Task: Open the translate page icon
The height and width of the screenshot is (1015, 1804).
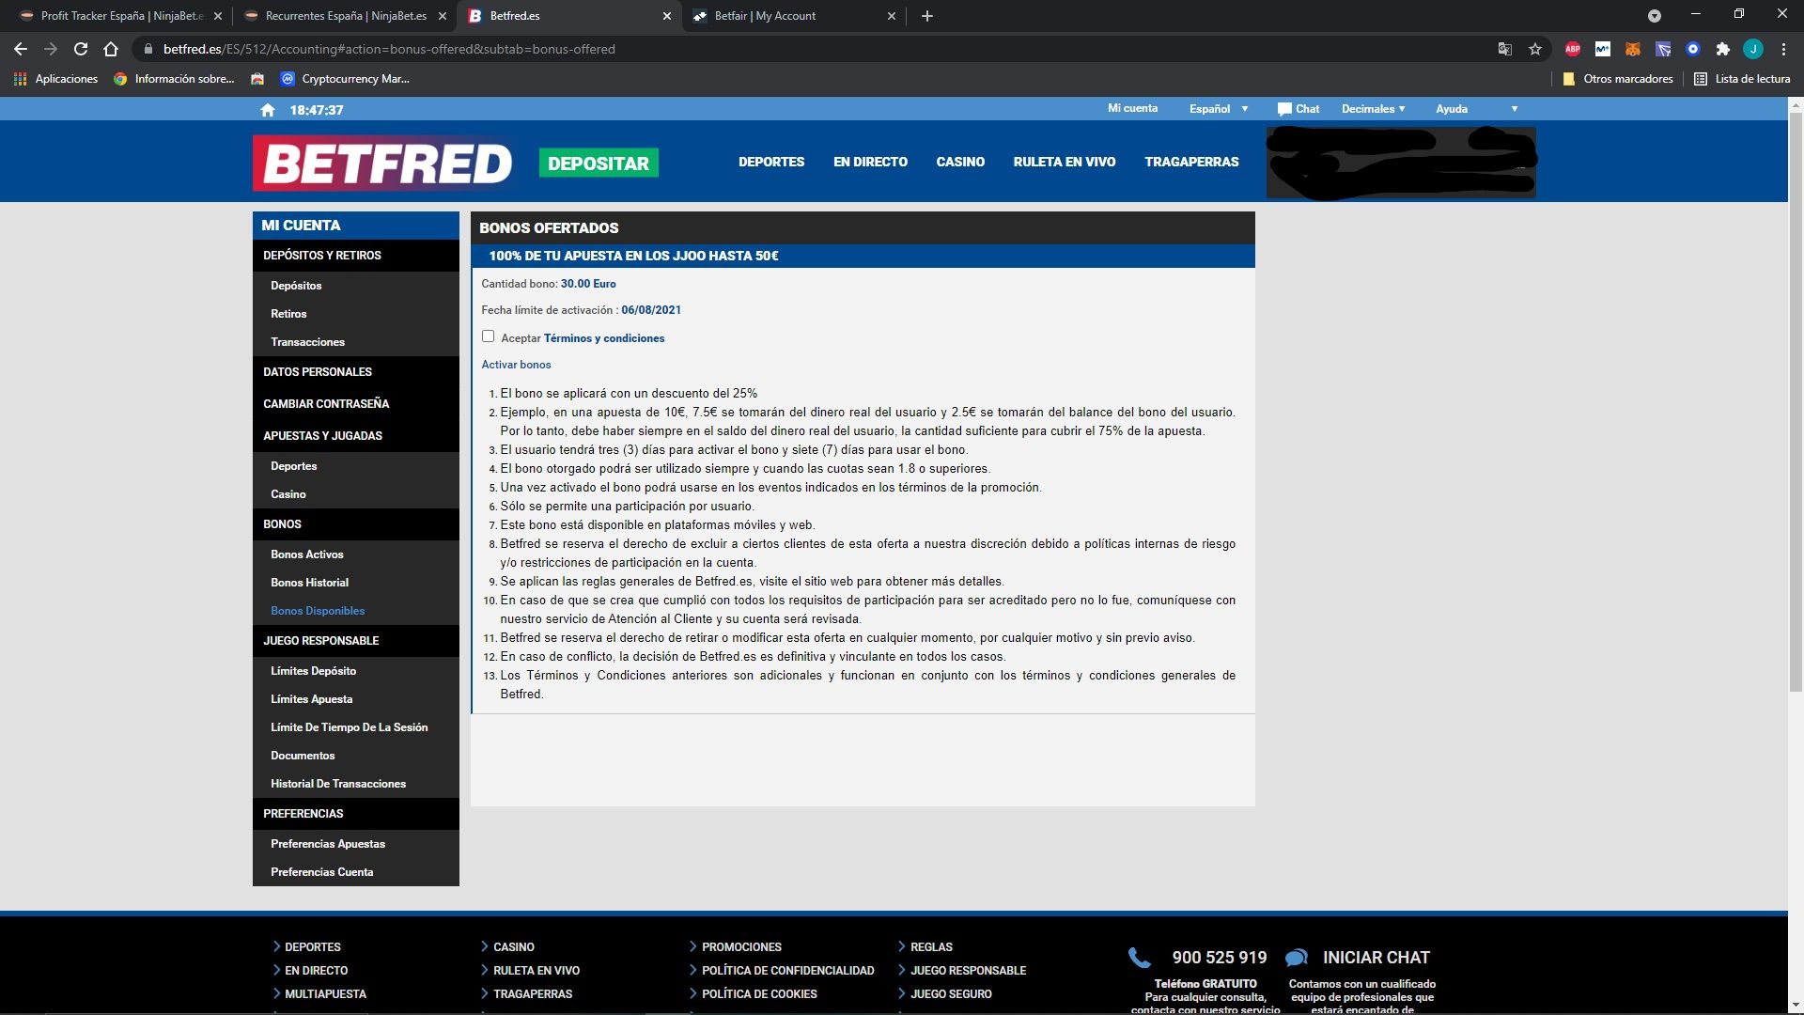Action: point(1505,49)
